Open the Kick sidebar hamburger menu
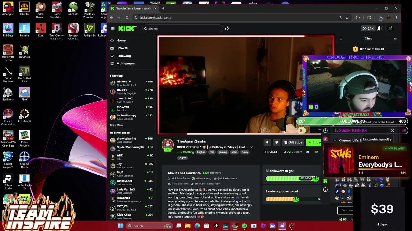412x231 pixels. tap(113, 29)
